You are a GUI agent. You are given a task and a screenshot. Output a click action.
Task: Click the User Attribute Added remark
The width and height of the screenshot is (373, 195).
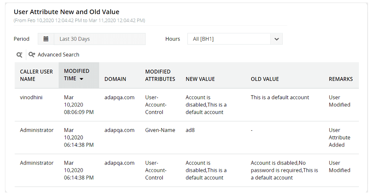point(339,137)
